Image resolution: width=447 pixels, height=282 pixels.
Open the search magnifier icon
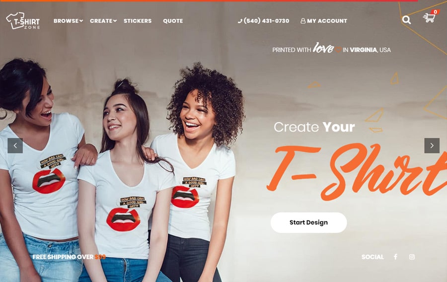point(406,20)
